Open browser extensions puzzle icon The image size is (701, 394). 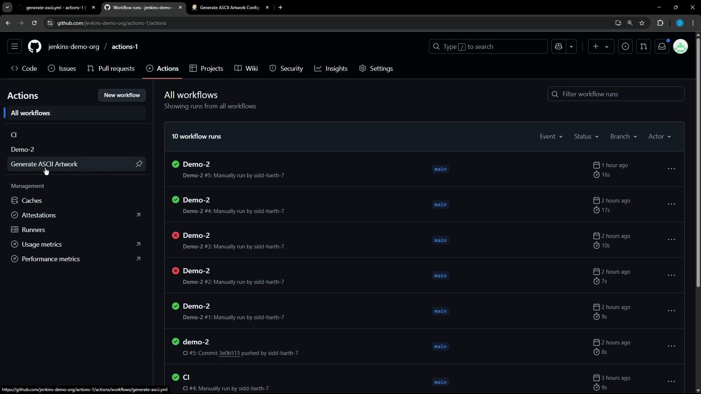pos(660,23)
